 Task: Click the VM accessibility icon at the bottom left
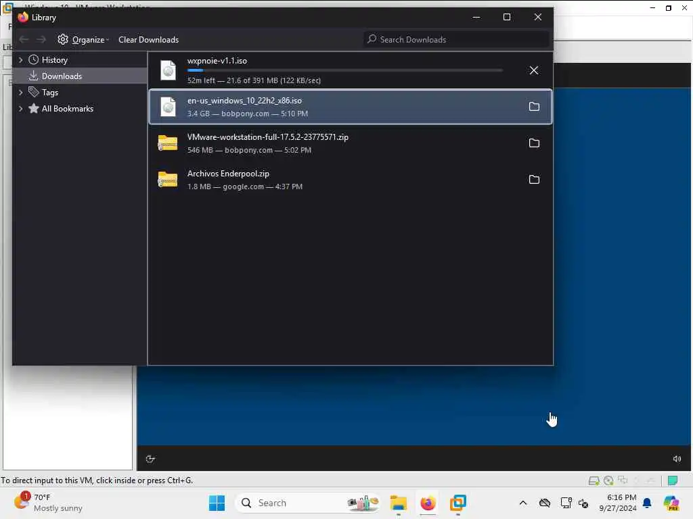click(x=150, y=459)
